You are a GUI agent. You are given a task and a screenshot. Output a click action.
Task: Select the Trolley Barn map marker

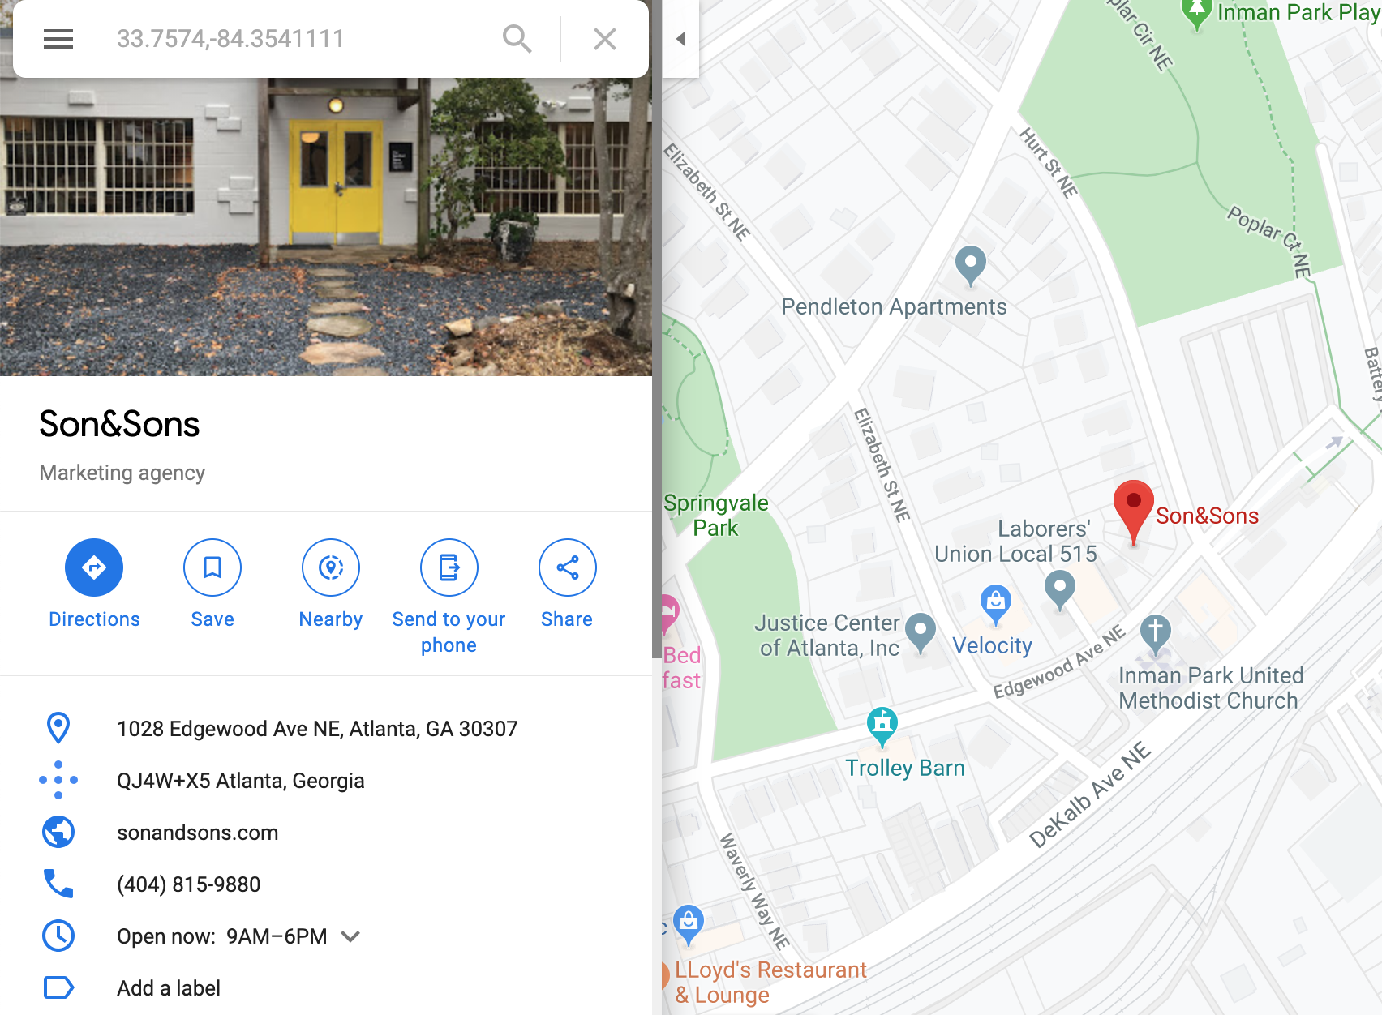click(882, 726)
